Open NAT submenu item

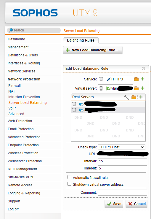point(12,91)
